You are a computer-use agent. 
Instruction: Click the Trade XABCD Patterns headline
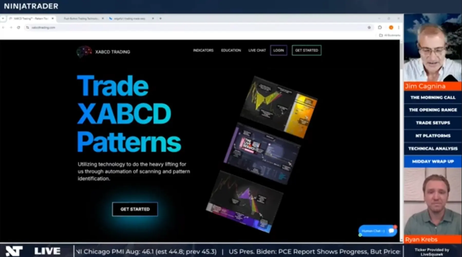pos(129,113)
